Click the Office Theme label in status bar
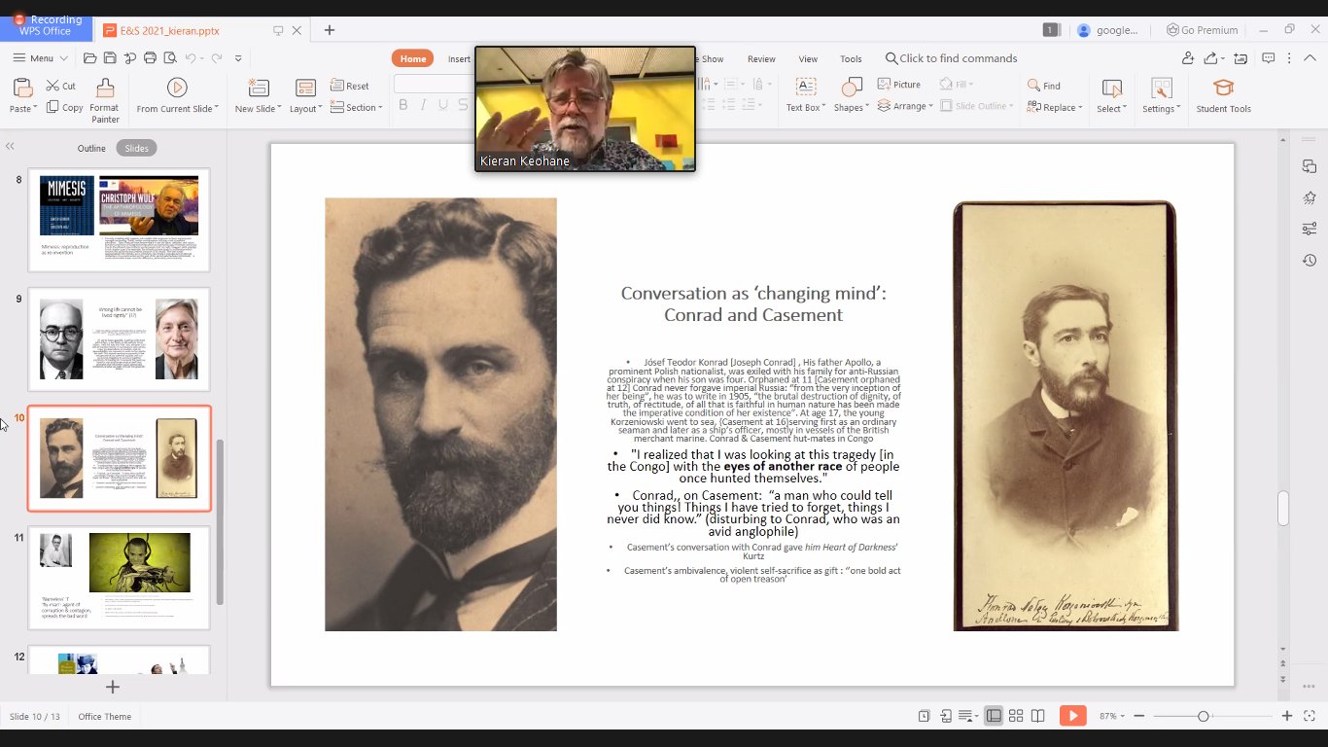 [104, 717]
